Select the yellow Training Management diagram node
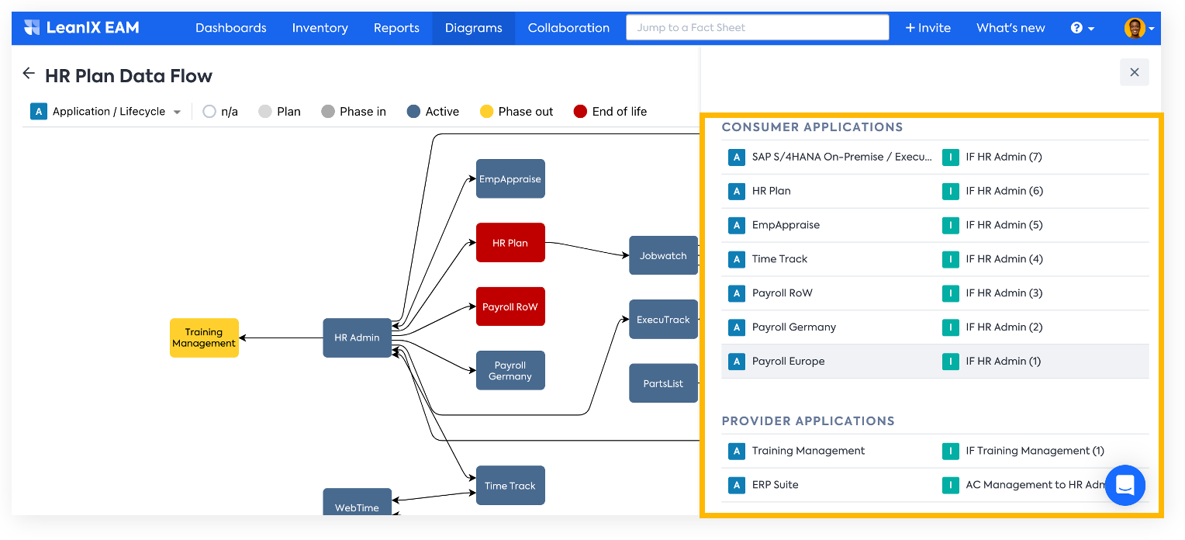The image size is (1185, 540). point(204,338)
